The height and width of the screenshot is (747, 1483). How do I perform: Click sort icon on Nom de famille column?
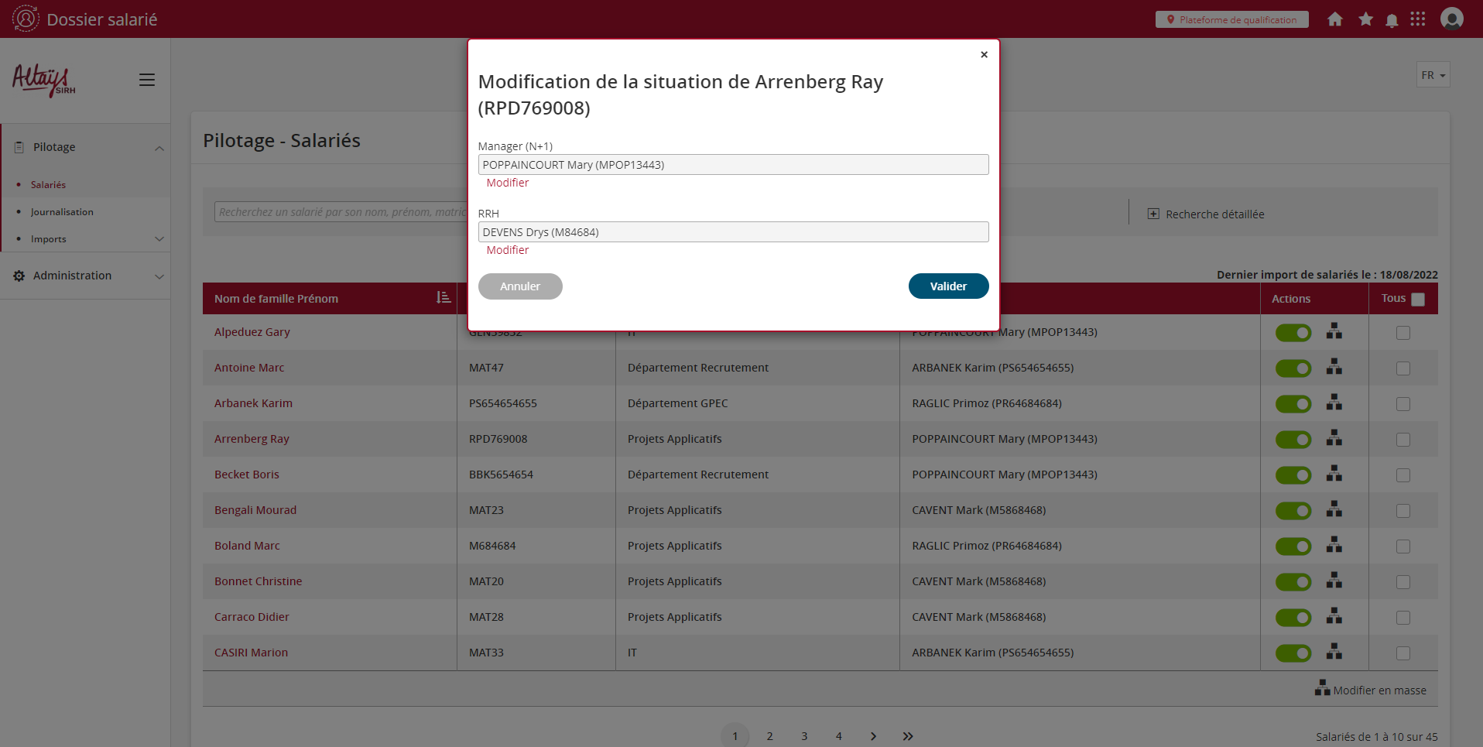pyautogui.click(x=444, y=298)
